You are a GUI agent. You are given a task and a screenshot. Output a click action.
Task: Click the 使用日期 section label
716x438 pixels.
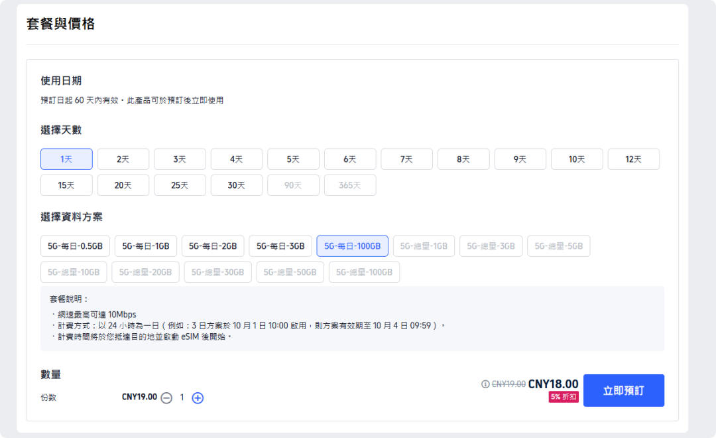coord(61,81)
